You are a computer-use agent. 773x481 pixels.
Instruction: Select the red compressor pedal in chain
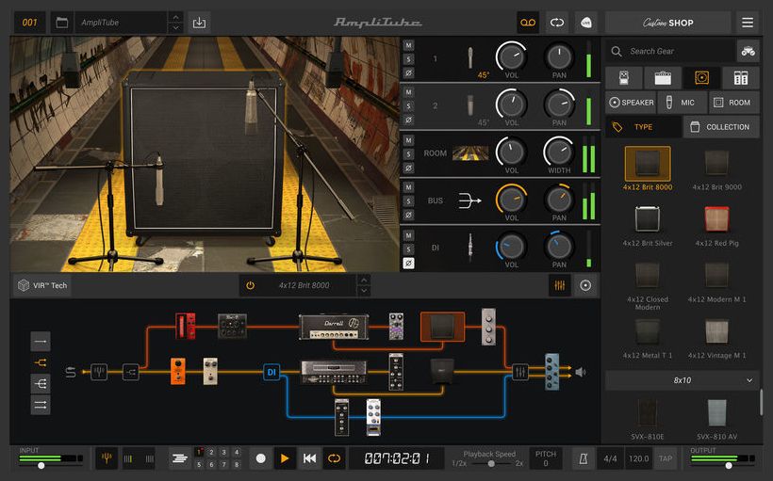(x=186, y=326)
